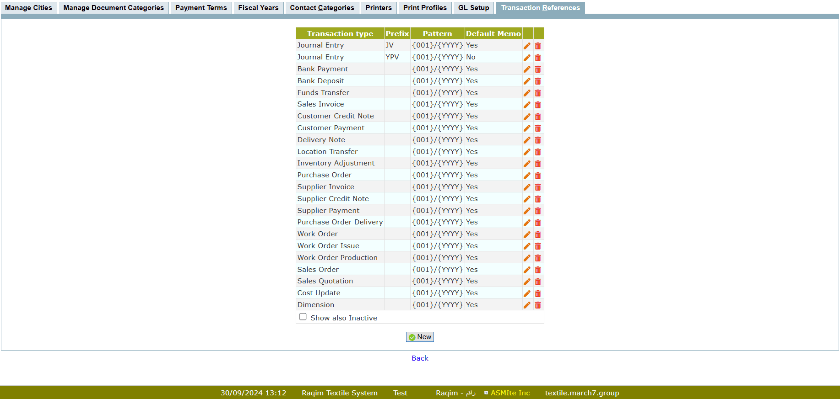Delete the Funds Transfer reference
Viewport: 840px width, 399px height.
538,93
